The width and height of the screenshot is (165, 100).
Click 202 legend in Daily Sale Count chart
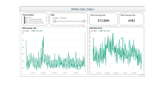[x=99, y=31]
